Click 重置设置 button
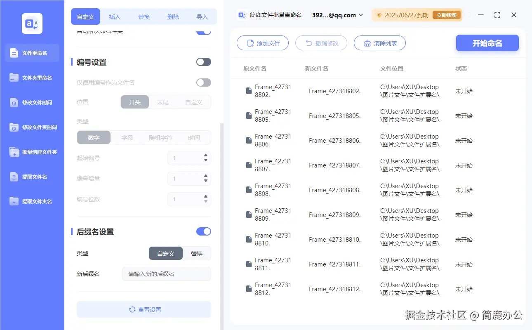532x330 pixels. pos(144,309)
